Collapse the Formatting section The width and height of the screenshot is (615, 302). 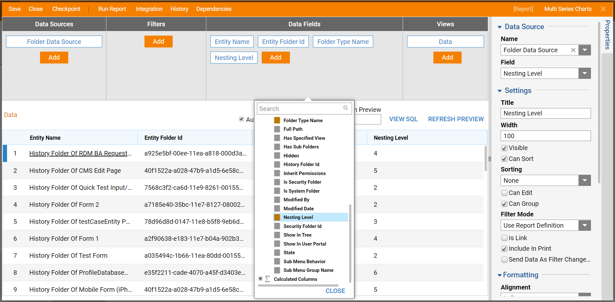click(x=500, y=275)
